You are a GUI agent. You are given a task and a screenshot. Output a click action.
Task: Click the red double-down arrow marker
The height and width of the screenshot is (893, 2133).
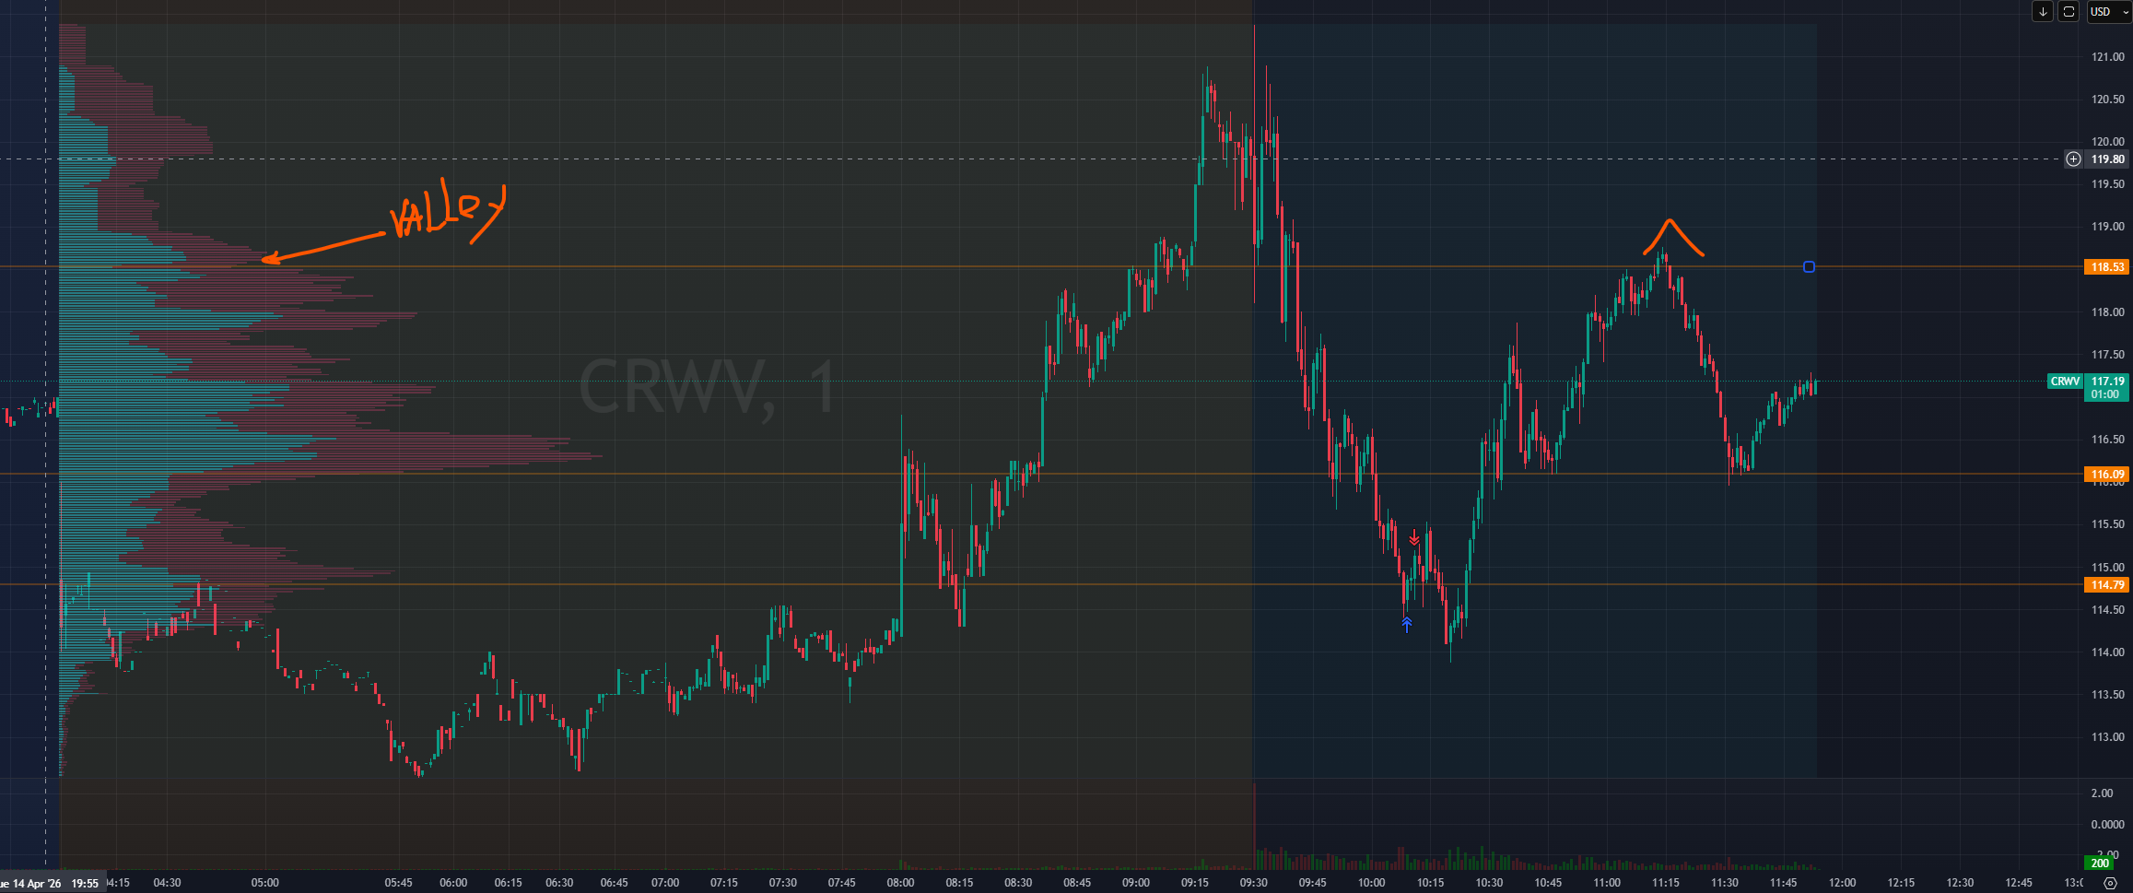1414,538
